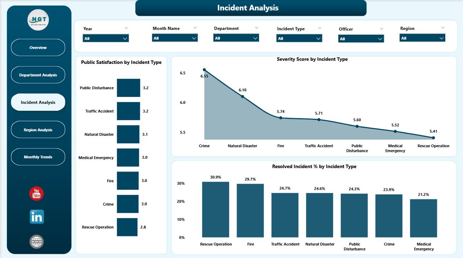Click the NGT logo at top

click(38, 20)
